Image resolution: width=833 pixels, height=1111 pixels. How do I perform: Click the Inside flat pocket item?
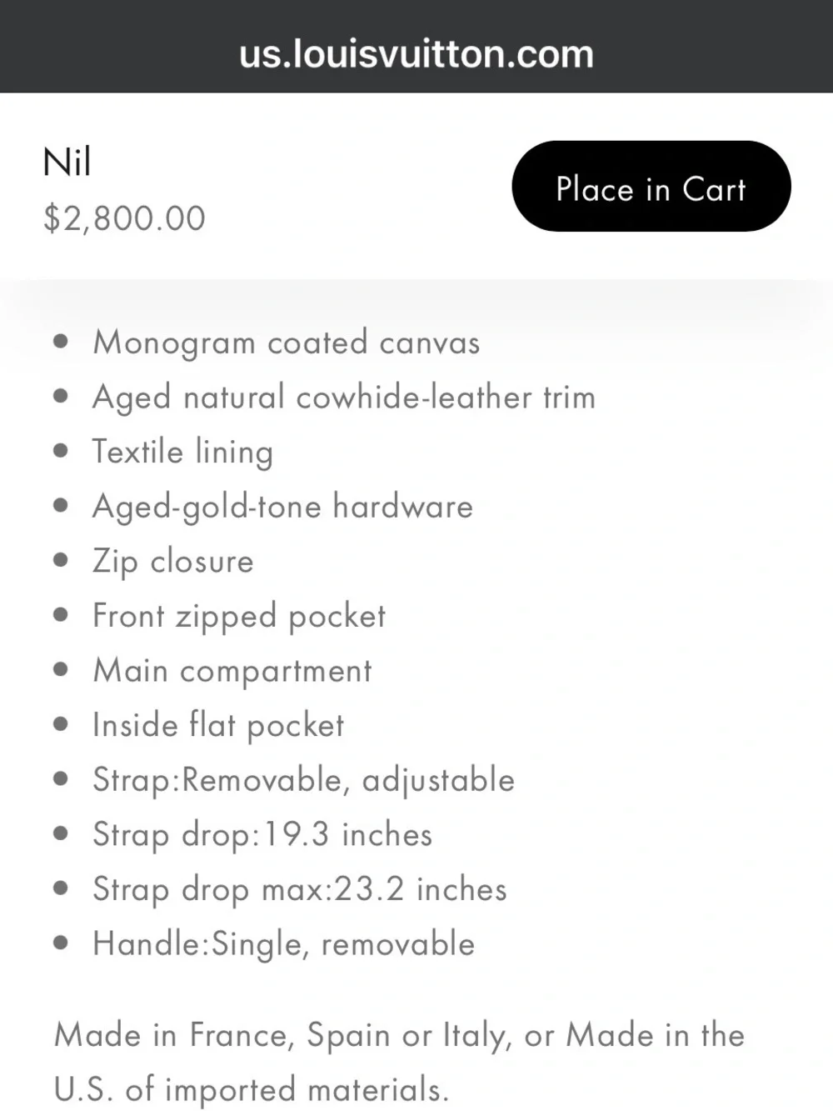pyautogui.click(x=218, y=726)
